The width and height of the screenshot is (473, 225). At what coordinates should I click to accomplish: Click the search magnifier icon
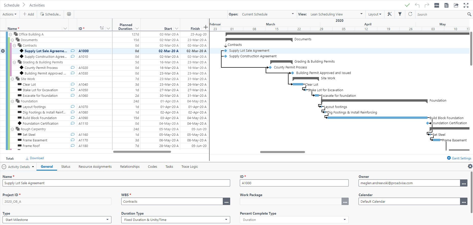pos(469,14)
